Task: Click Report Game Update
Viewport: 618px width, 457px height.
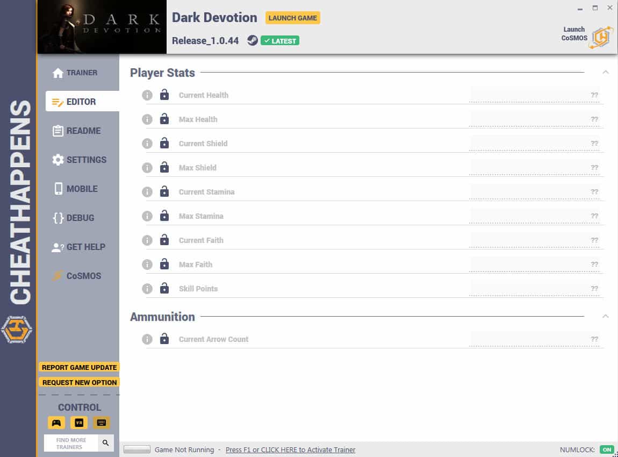Action: (x=79, y=367)
